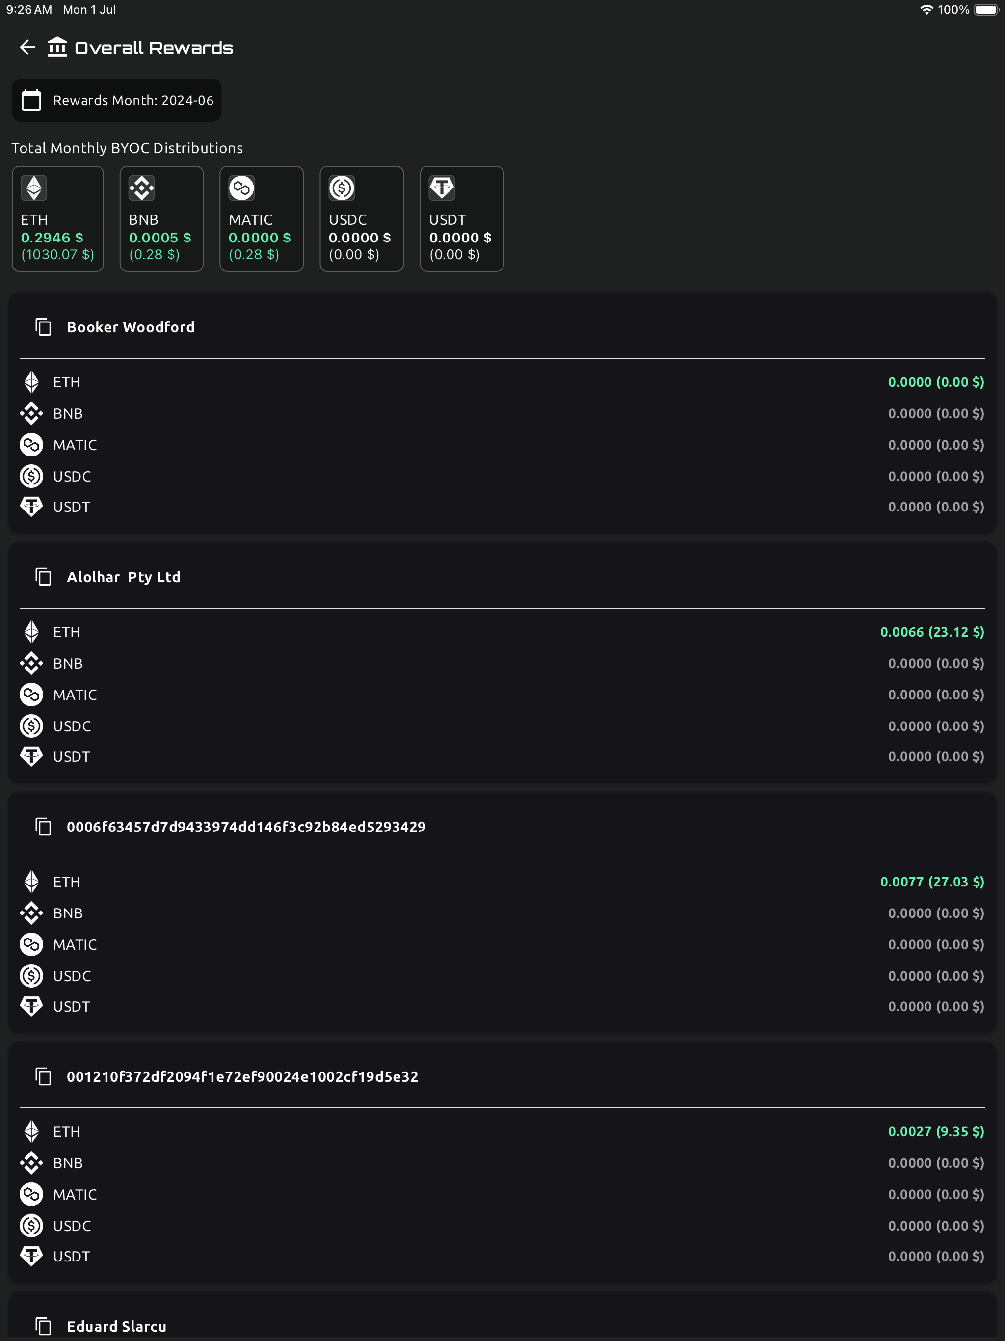Screen dimensions: 1005x1341
Task: Click Booker Woodford's green ETH 0.0000 value
Action: (x=936, y=382)
